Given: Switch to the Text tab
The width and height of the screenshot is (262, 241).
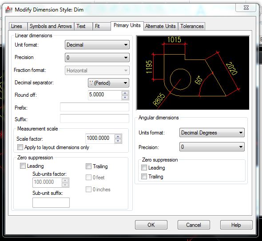Looking at the screenshot, I should tap(83, 26).
